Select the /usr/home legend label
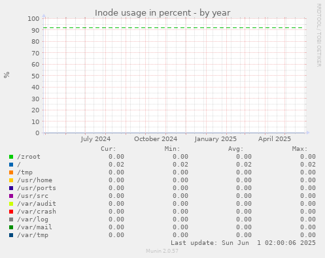Image resolution: width=325 pixels, height=258 pixels. (x=35, y=180)
